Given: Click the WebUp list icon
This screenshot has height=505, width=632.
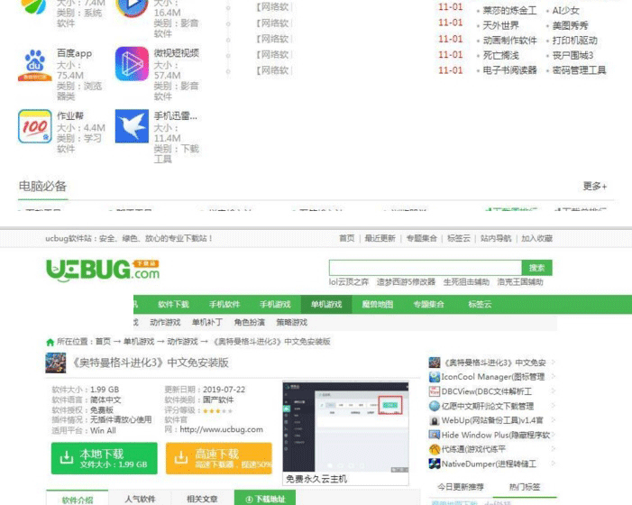Looking at the screenshot, I should click(434, 420).
